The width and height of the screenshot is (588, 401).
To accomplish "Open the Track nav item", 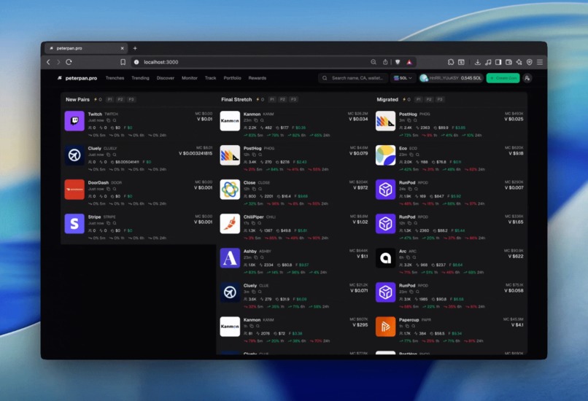I will (x=210, y=78).
